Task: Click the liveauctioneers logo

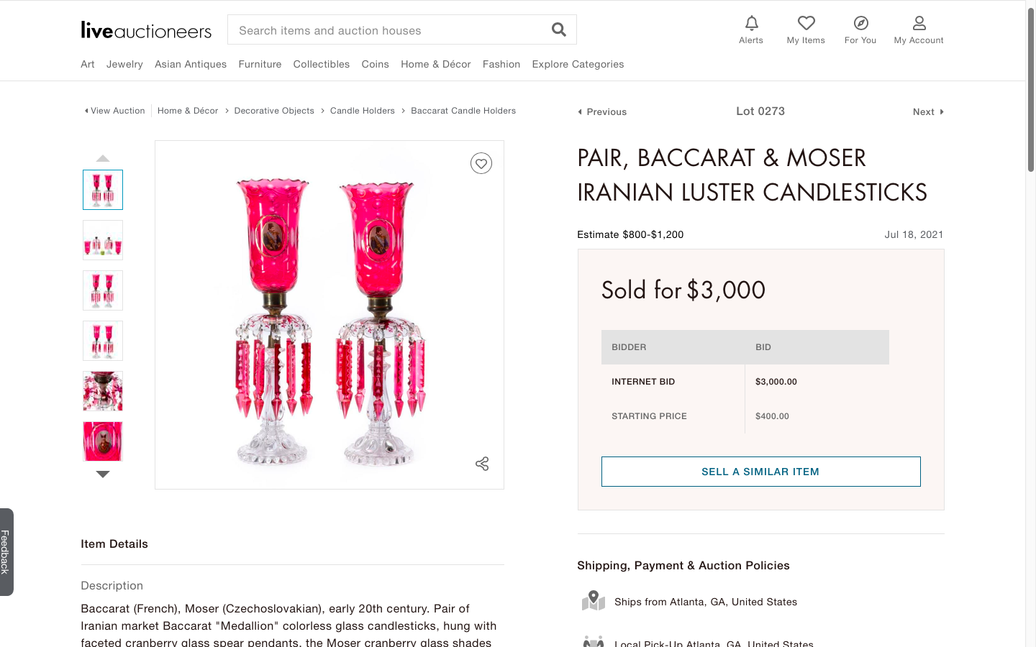Action: click(x=146, y=30)
